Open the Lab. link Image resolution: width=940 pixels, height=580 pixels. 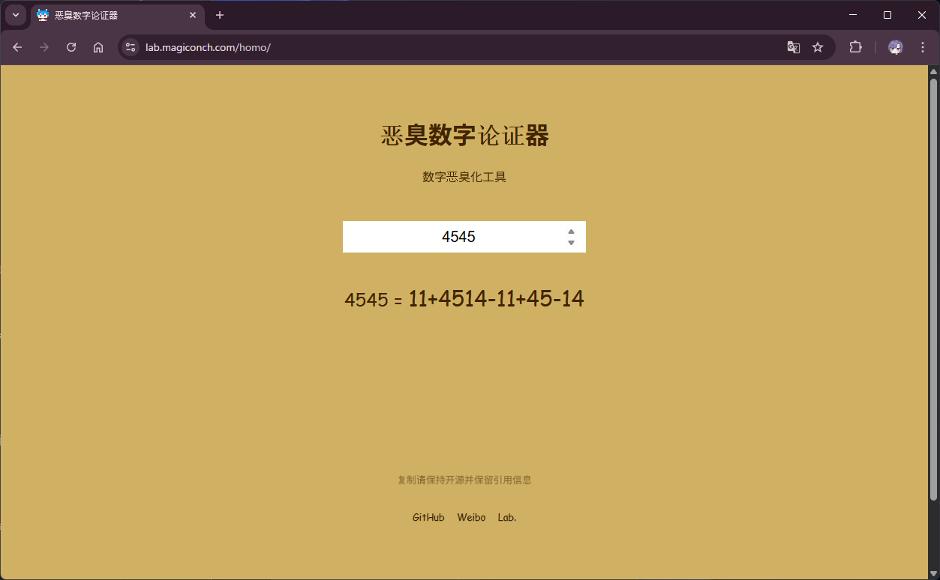(x=507, y=518)
